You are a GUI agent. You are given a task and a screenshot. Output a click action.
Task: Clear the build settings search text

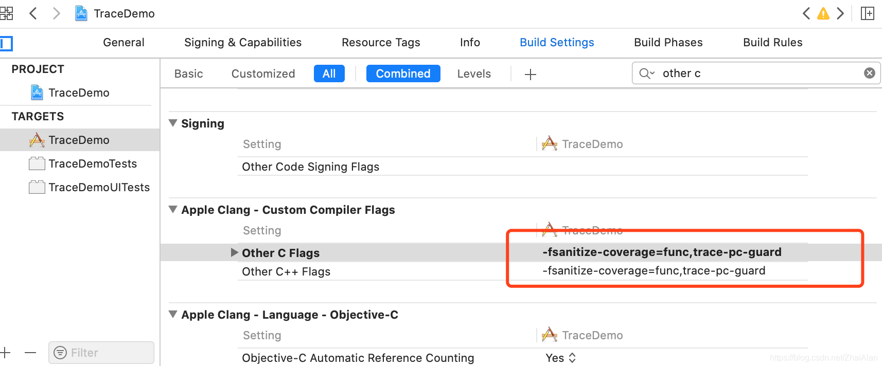click(x=870, y=73)
